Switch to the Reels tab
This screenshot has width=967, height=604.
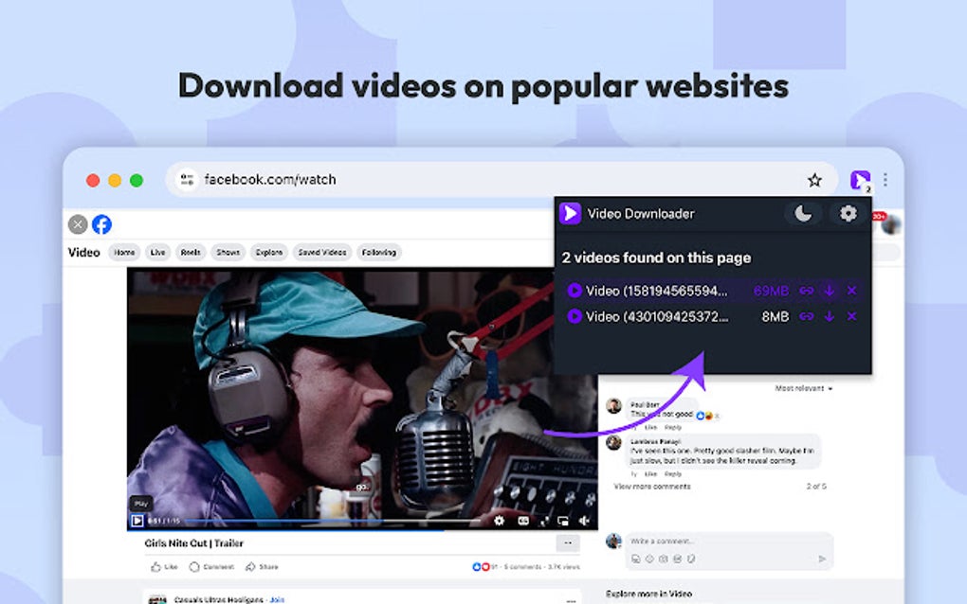192,252
